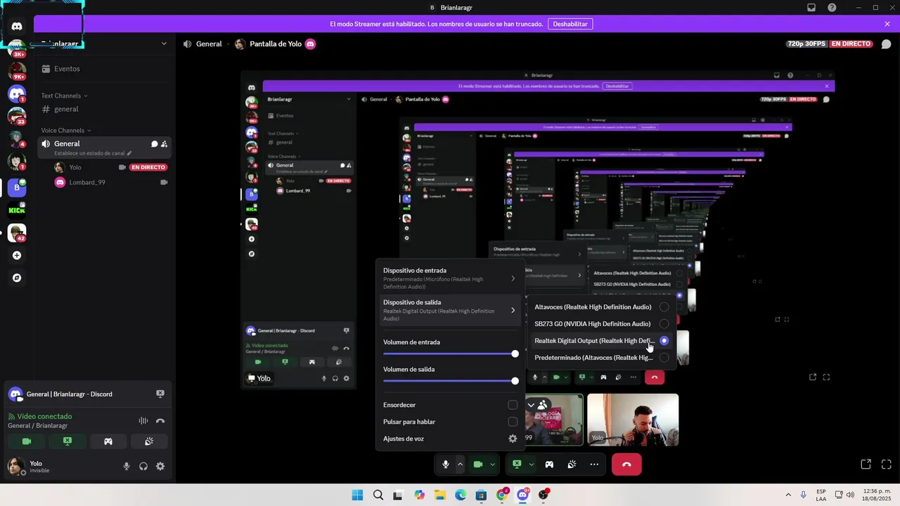Image resolution: width=900 pixels, height=506 pixels.
Task: Open the B server icon
Action: coord(17,188)
